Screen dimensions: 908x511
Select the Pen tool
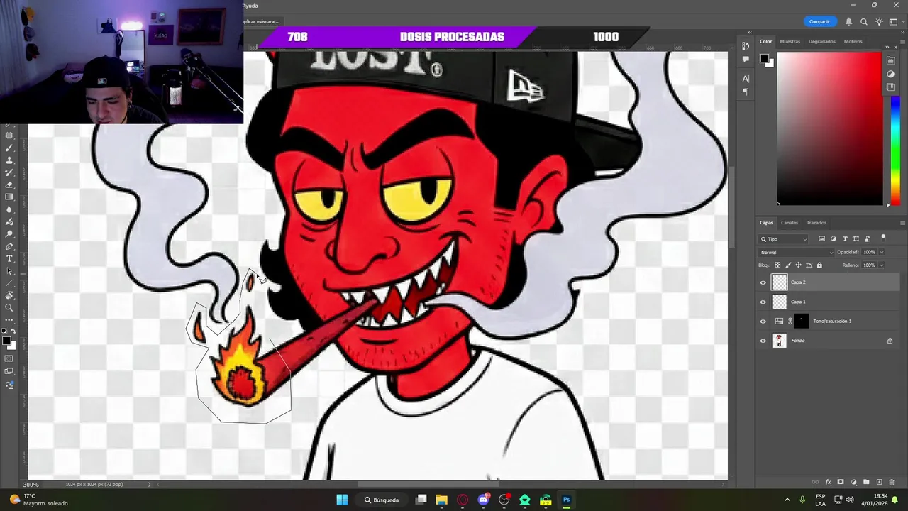click(9, 246)
